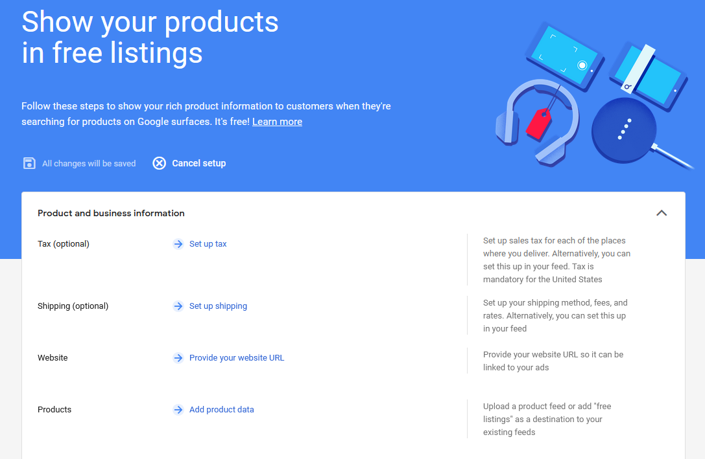The width and height of the screenshot is (705, 459).
Task: Click the arrow icon beside Set up tax
Action: tap(178, 244)
